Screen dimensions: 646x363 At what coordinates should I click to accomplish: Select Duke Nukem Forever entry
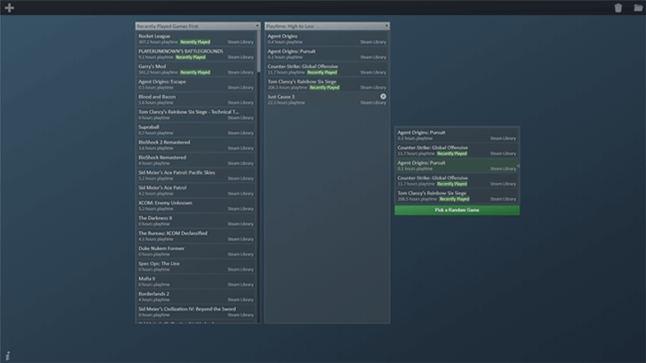point(196,251)
